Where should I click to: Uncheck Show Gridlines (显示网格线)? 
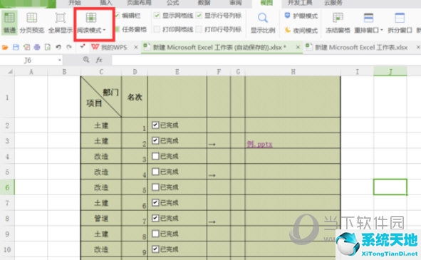(x=157, y=16)
